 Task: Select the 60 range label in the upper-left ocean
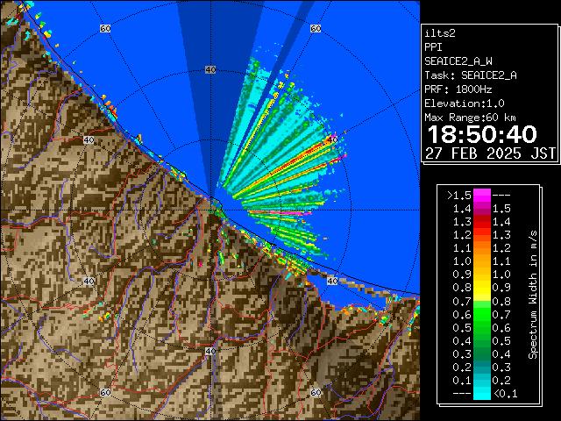105,28
